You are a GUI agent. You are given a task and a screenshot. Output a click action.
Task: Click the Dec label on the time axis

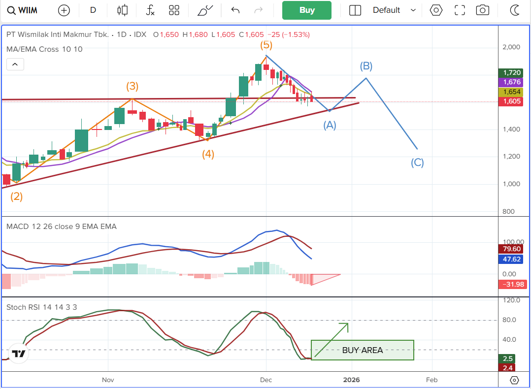coord(266,380)
